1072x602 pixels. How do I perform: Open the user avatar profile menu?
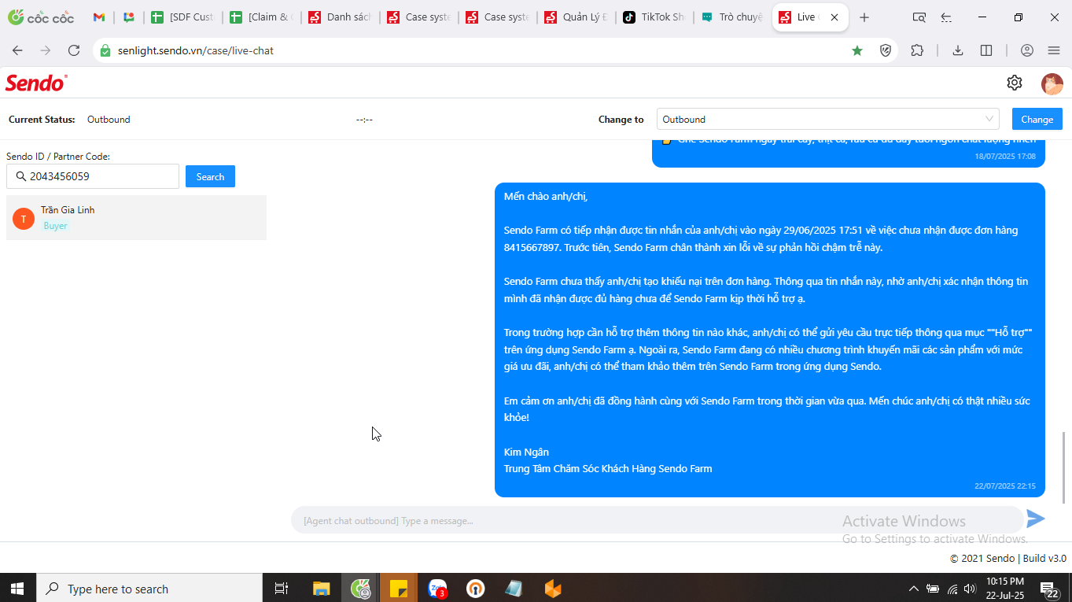click(x=1052, y=83)
